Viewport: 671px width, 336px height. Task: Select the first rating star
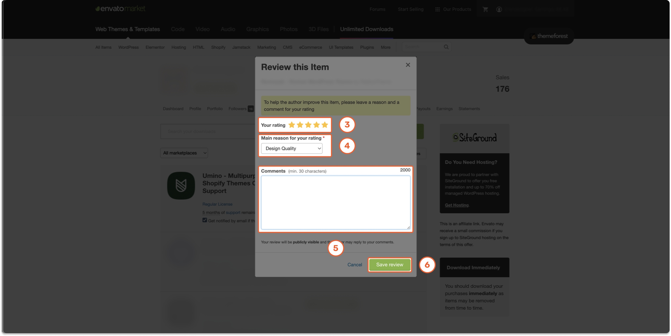(x=292, y=125)
